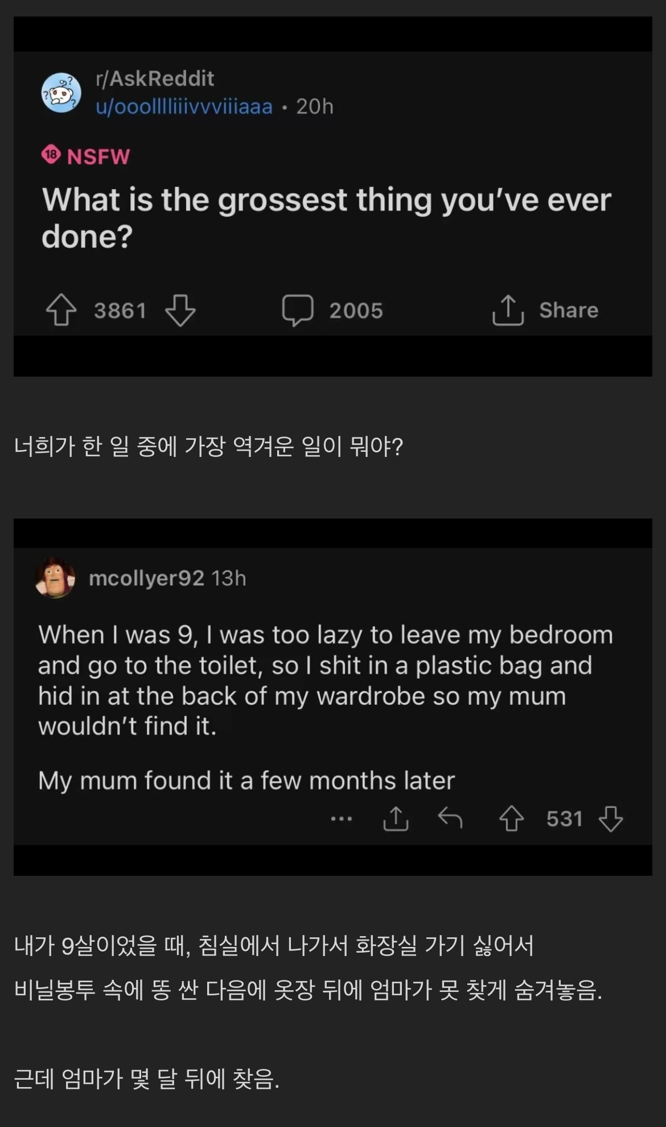Click the pink 18 NSFW badge icon
The image size is (666, 1127).
coord(51,155)
